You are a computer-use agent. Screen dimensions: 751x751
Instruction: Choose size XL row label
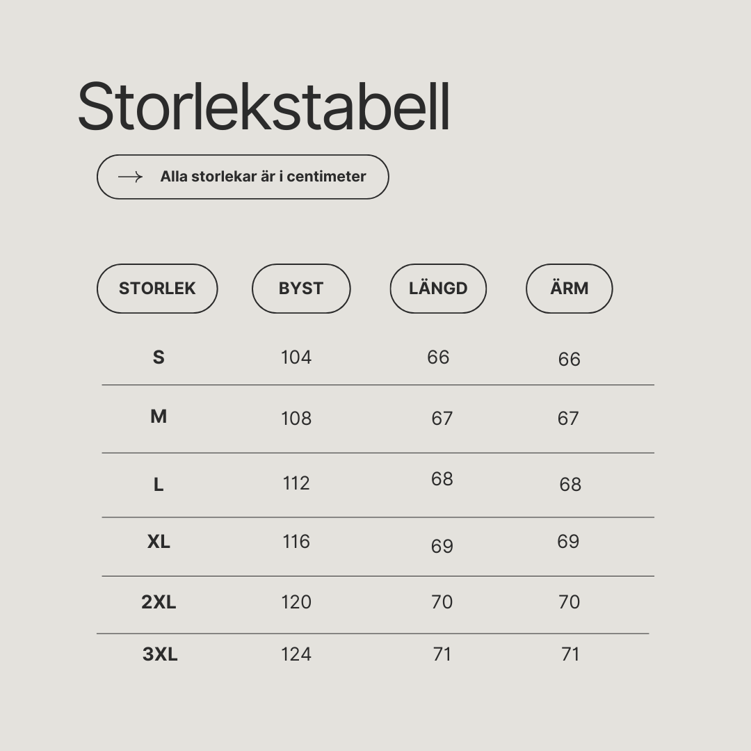[159, 542]
